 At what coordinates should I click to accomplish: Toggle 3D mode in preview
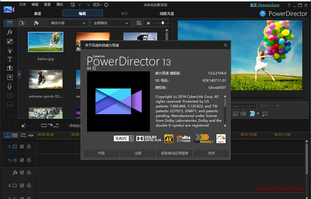point(252,114)
